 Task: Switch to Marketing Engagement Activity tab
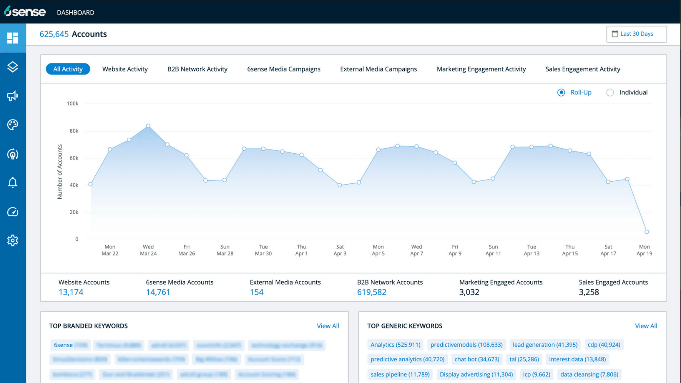481,69
